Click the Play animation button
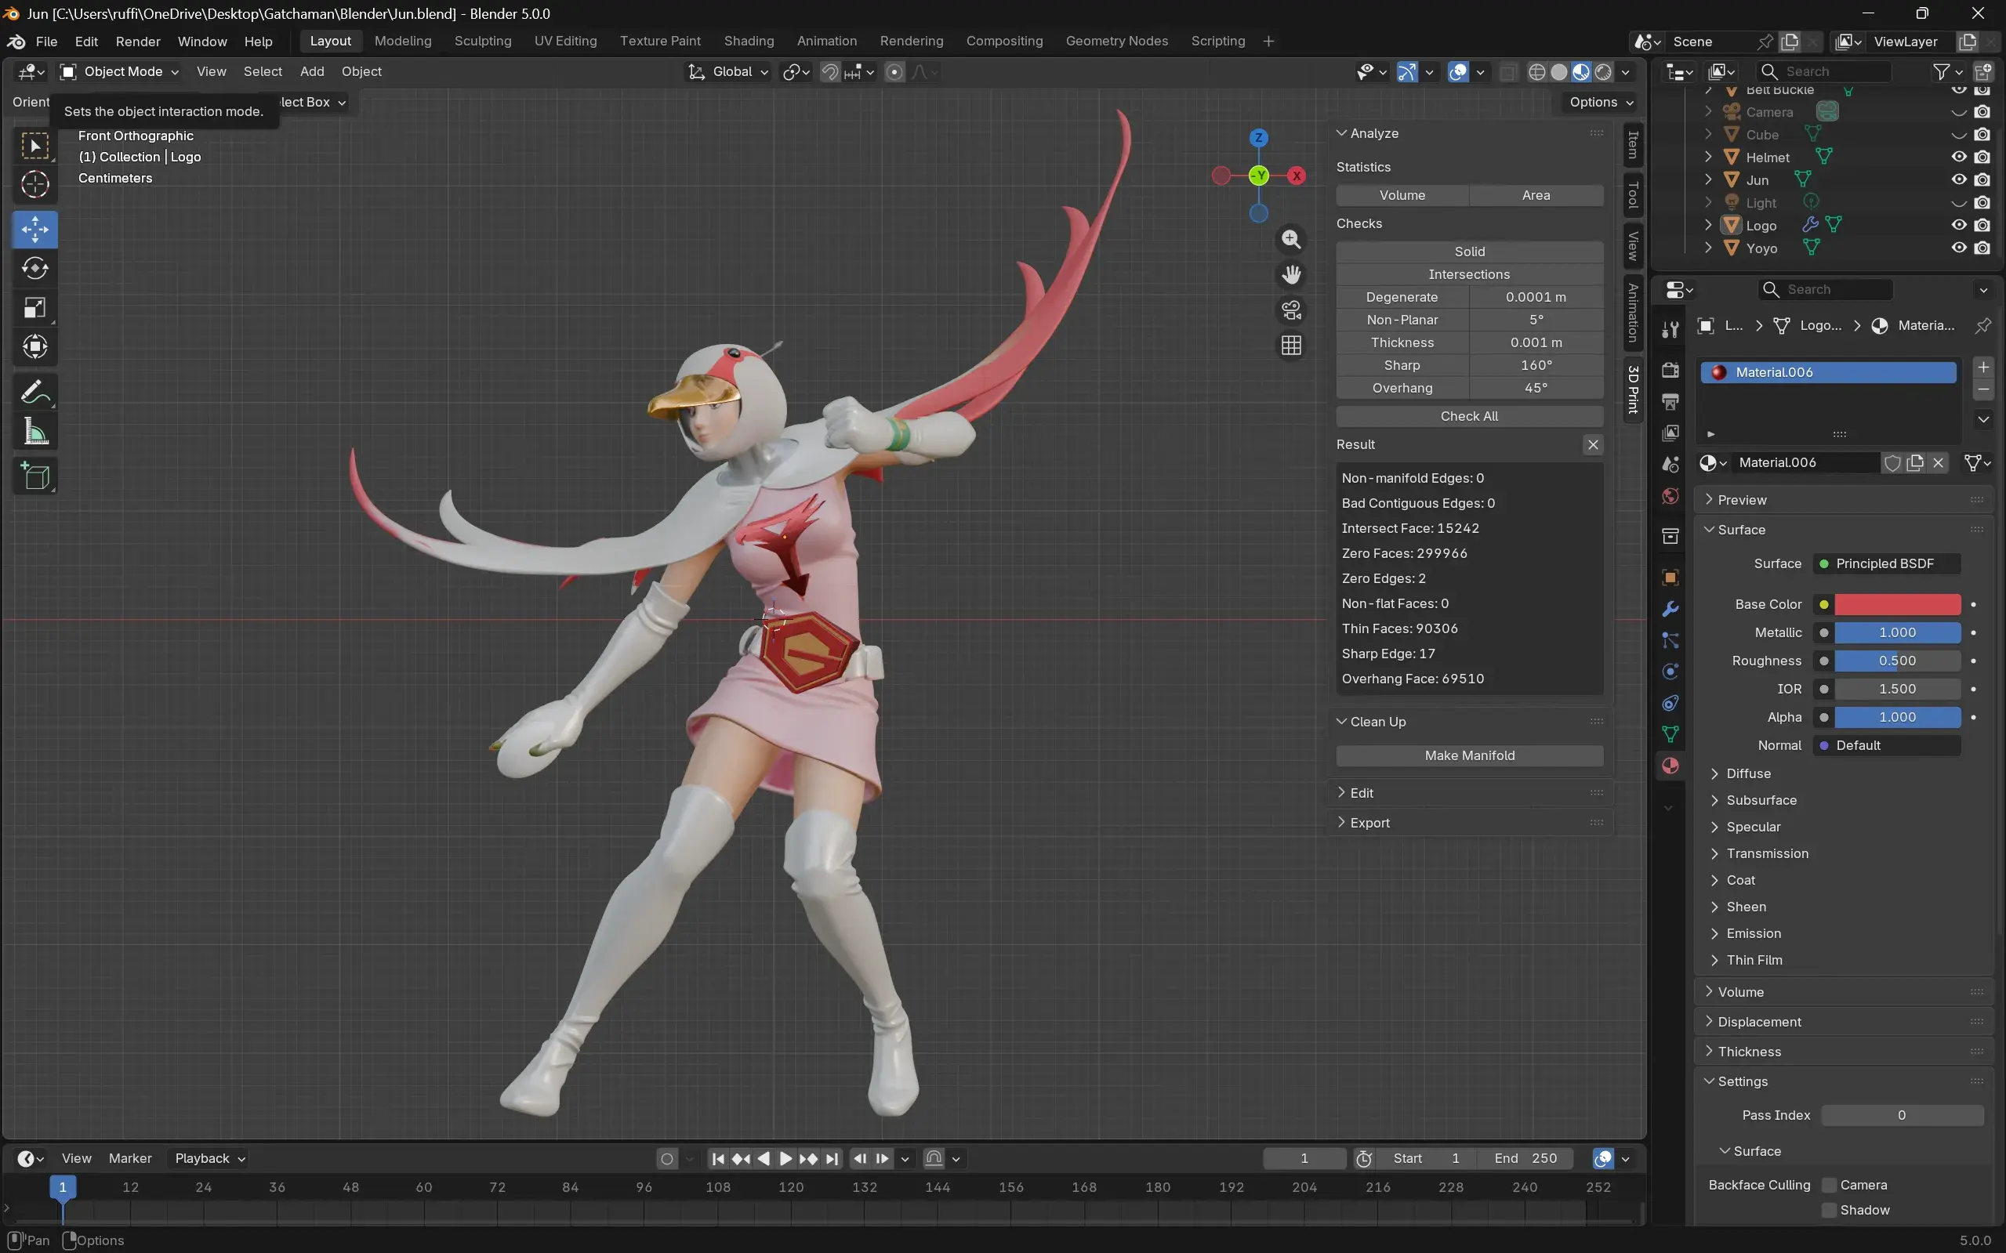Image resolution: width=2006 pixels, height=1253 pixels. [x=785, y=1158]
